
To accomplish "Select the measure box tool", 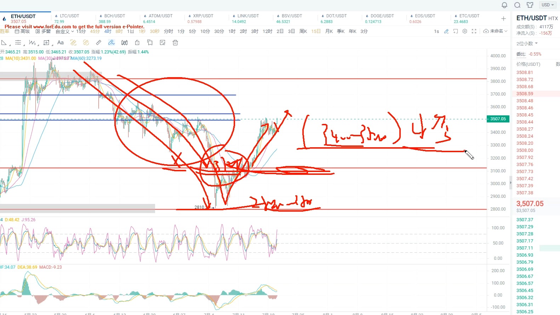I will pos(46,43).
